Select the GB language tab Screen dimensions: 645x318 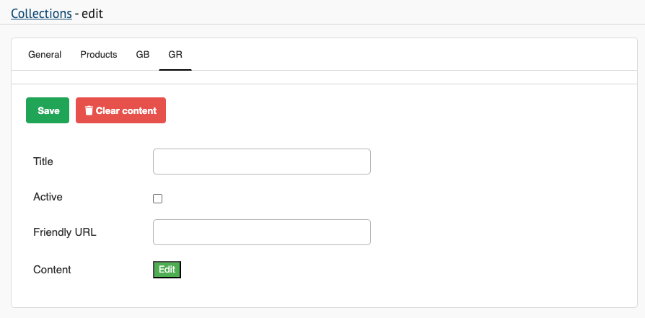(x=143, y=55)
